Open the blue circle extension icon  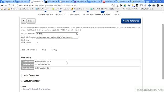point(150,6)
